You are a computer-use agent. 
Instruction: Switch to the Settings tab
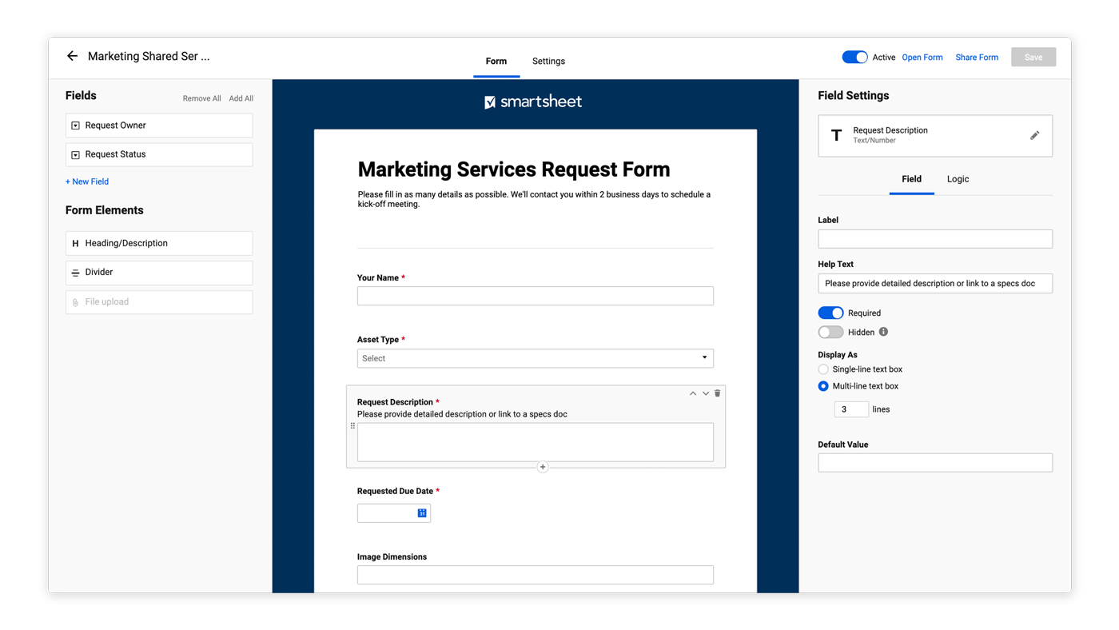pyautogui.click(x=548, y=62)
